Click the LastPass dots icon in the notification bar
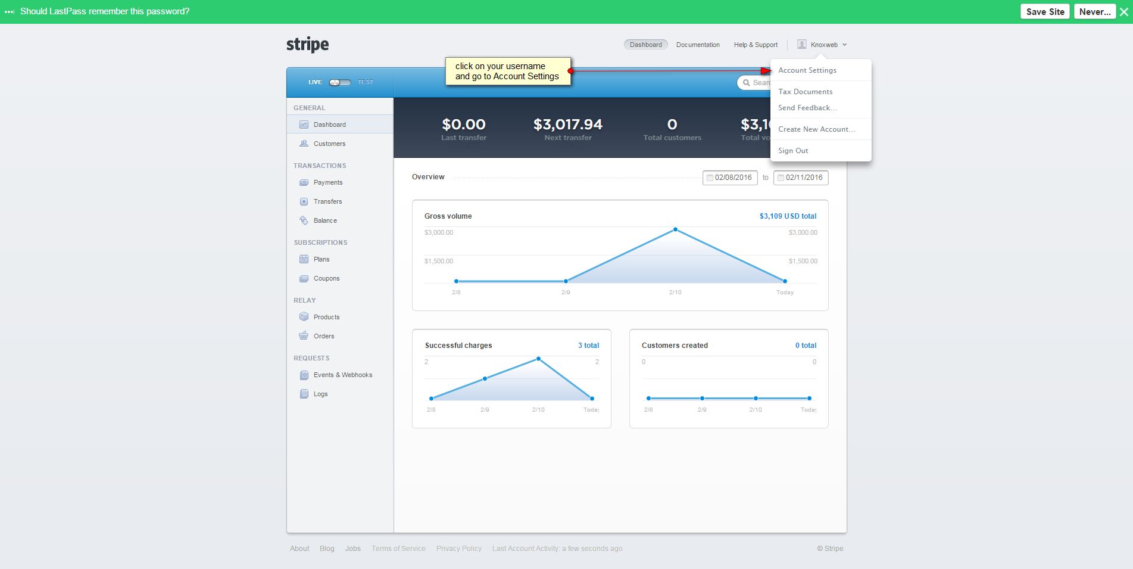 coord(10,11)
